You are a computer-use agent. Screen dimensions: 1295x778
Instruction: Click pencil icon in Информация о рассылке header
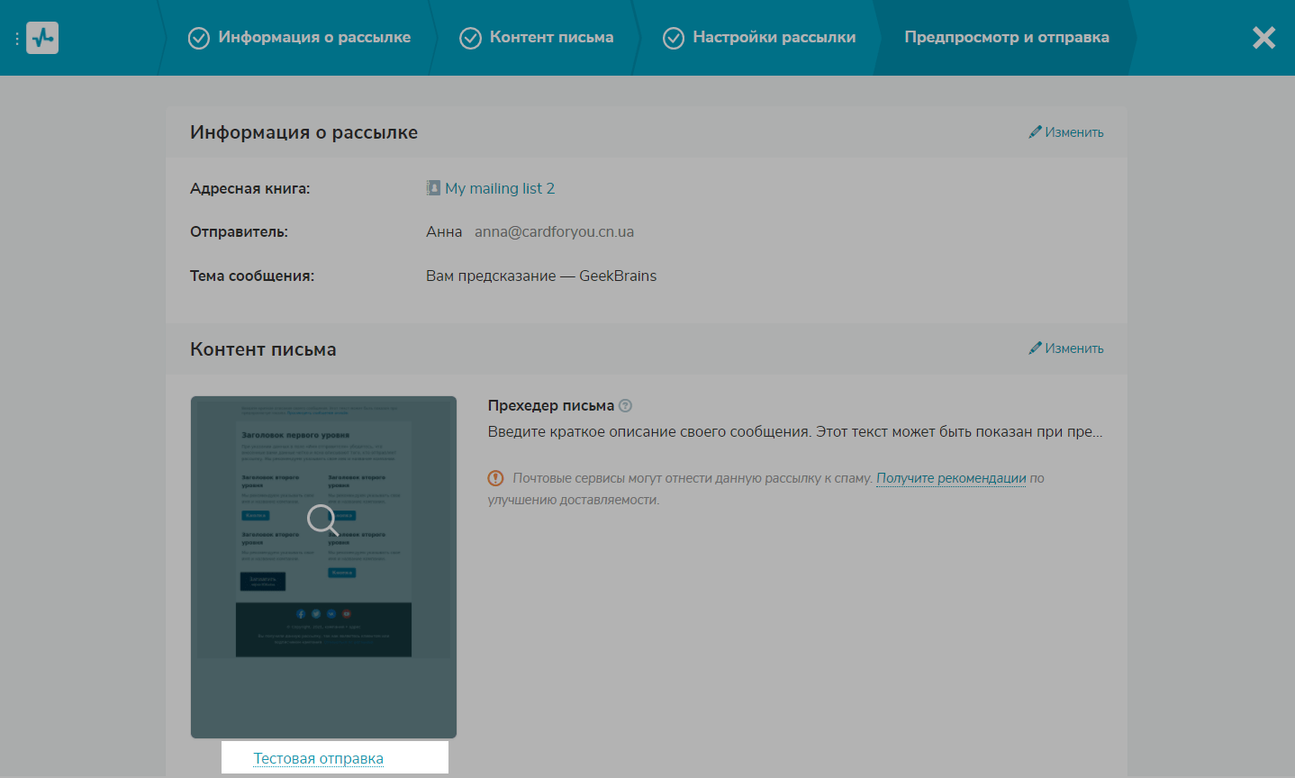[1035, 132]
